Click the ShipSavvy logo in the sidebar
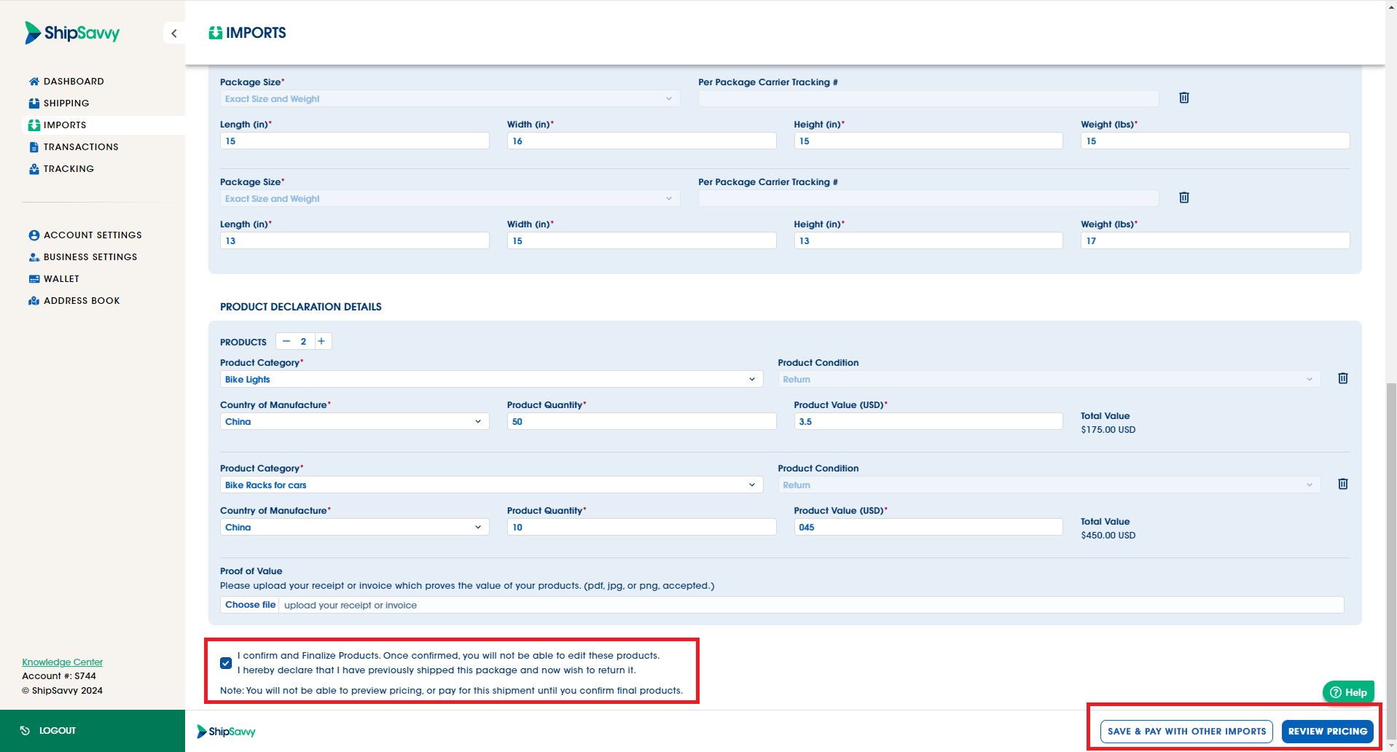The image size is (1397, 752). tap(72, 33)
